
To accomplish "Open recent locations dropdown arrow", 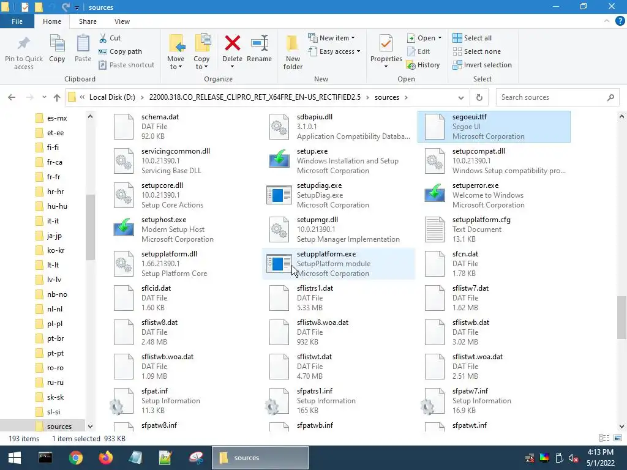I will point(44,97).
